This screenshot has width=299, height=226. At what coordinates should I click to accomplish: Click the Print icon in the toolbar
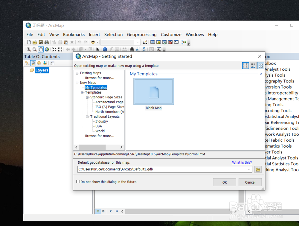click(x=47, y=42)
